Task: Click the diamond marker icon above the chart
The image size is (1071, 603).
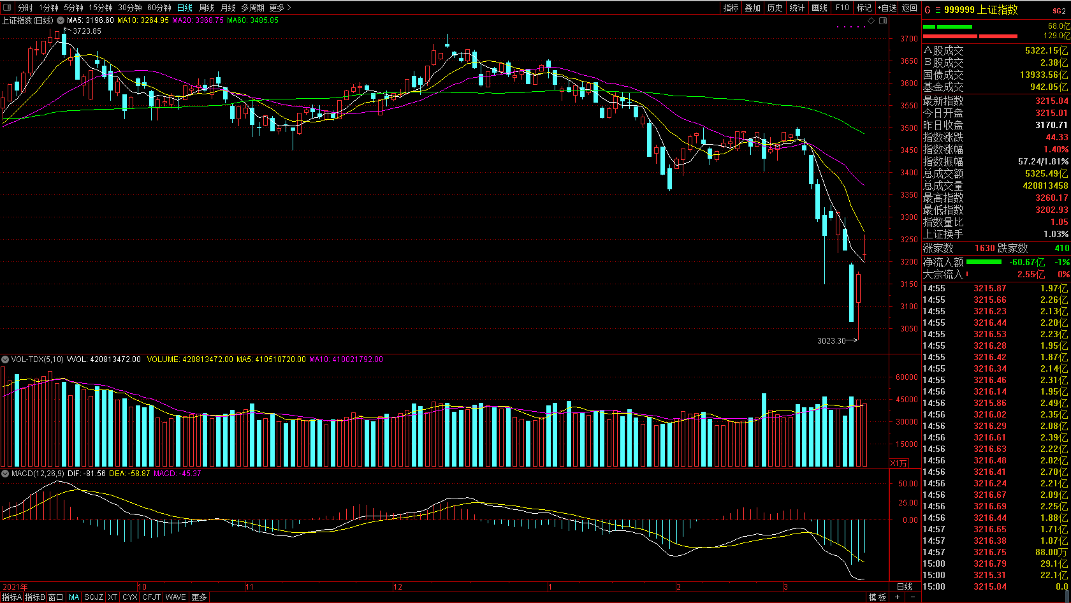Action: pyautogui.click(x=871, y=21)
